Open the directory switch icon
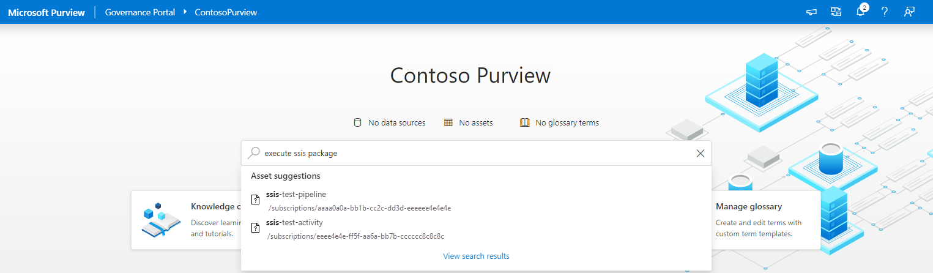933x273 pixels. tap(836, 12)
